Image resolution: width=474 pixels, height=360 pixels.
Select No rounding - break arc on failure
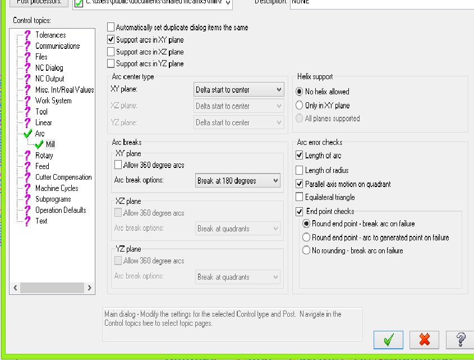(x=306, y=250)
